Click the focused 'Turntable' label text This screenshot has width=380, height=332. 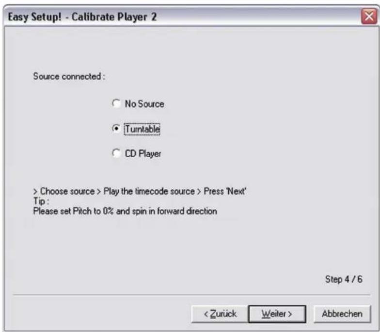tap(142, 129)
